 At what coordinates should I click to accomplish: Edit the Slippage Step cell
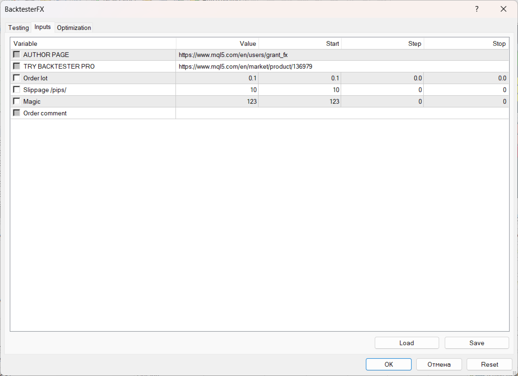[382, 90]
